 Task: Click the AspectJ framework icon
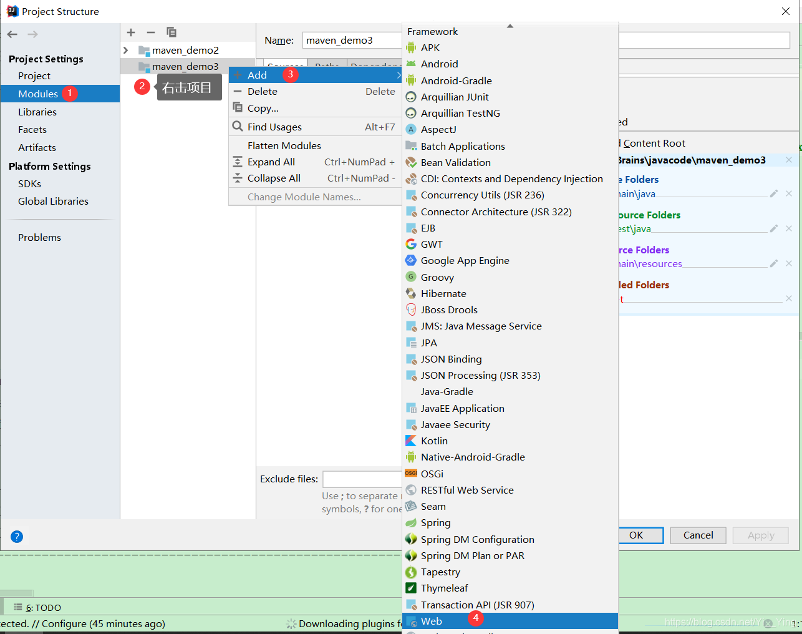(x=411, y=129)
